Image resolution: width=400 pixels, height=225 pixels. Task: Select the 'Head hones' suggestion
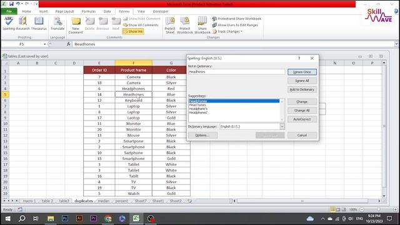tap(197, 105)
